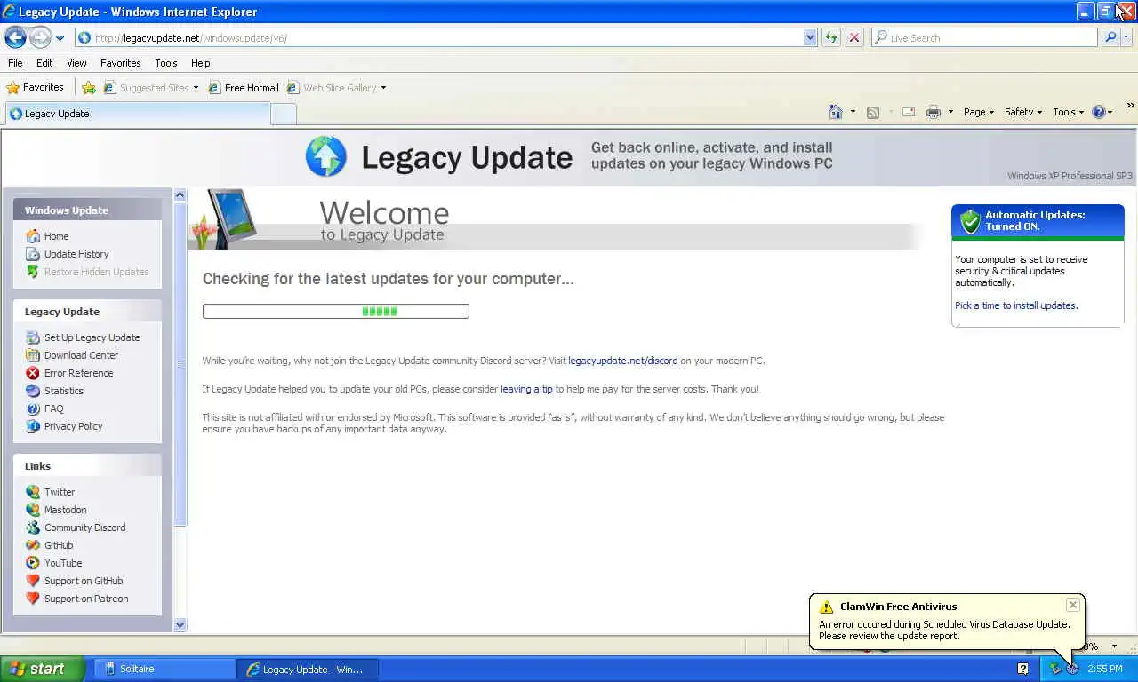
Task: Click the Back navigation arrow button
Action: click(15, 37)
